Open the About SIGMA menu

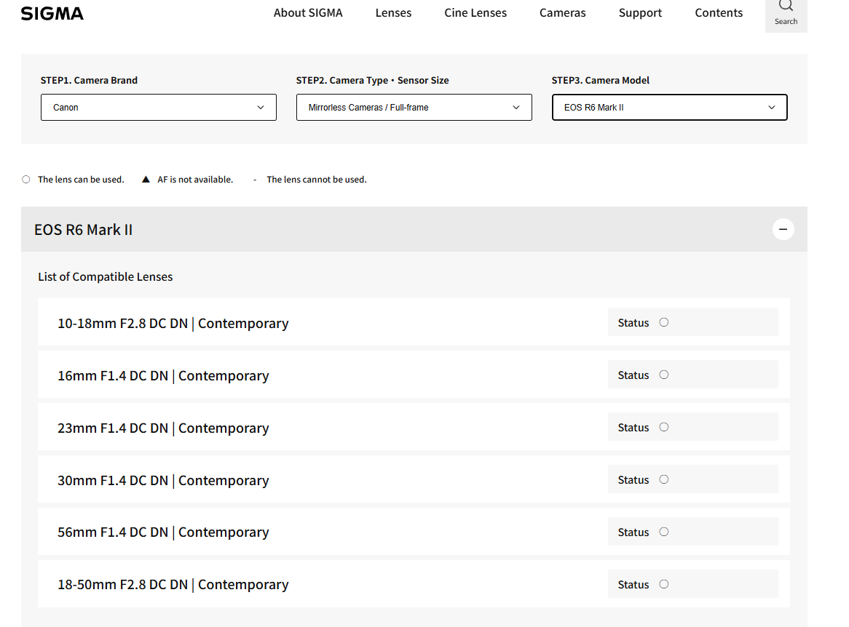coord(308,13)
